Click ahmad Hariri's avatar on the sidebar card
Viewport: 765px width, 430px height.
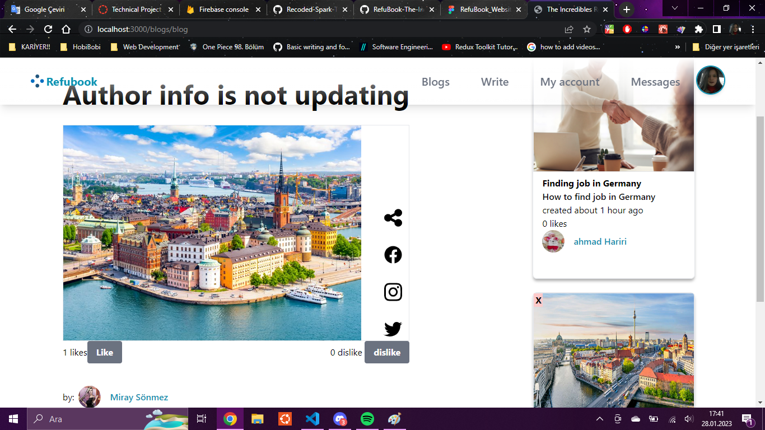click(553, 241)
